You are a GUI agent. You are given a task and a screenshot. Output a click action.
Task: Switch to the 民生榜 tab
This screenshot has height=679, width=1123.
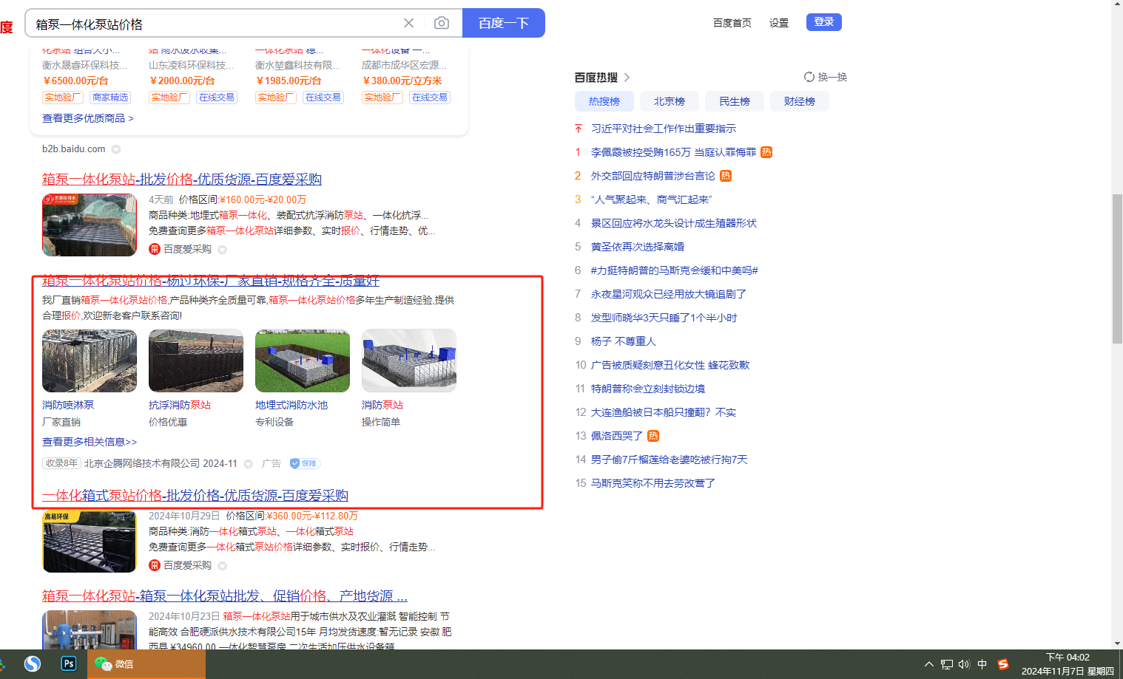pyautogui.click(x=734, y=101)
